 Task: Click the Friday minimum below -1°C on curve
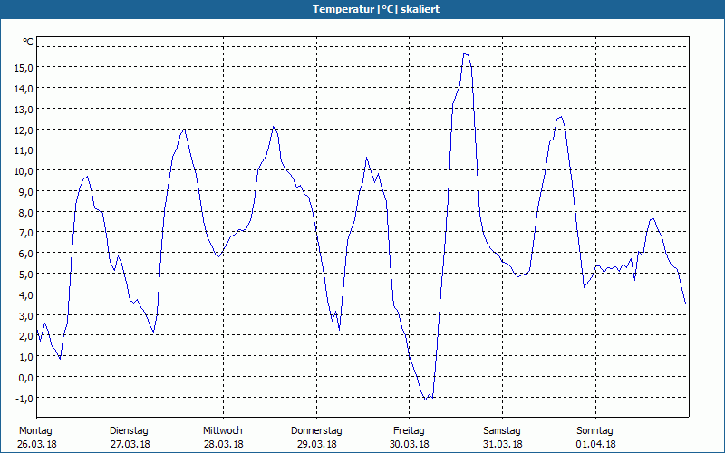[425, 400]
